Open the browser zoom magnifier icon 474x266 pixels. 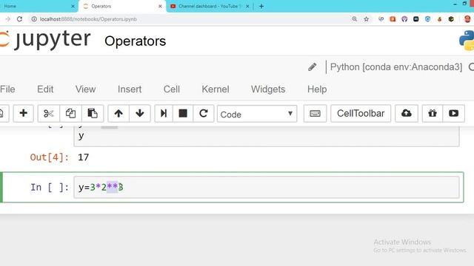coord(354,19)
